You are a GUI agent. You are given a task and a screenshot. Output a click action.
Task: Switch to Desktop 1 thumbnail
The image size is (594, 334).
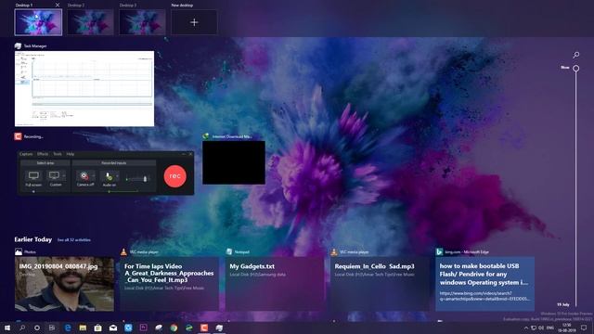tap(38, 22)
